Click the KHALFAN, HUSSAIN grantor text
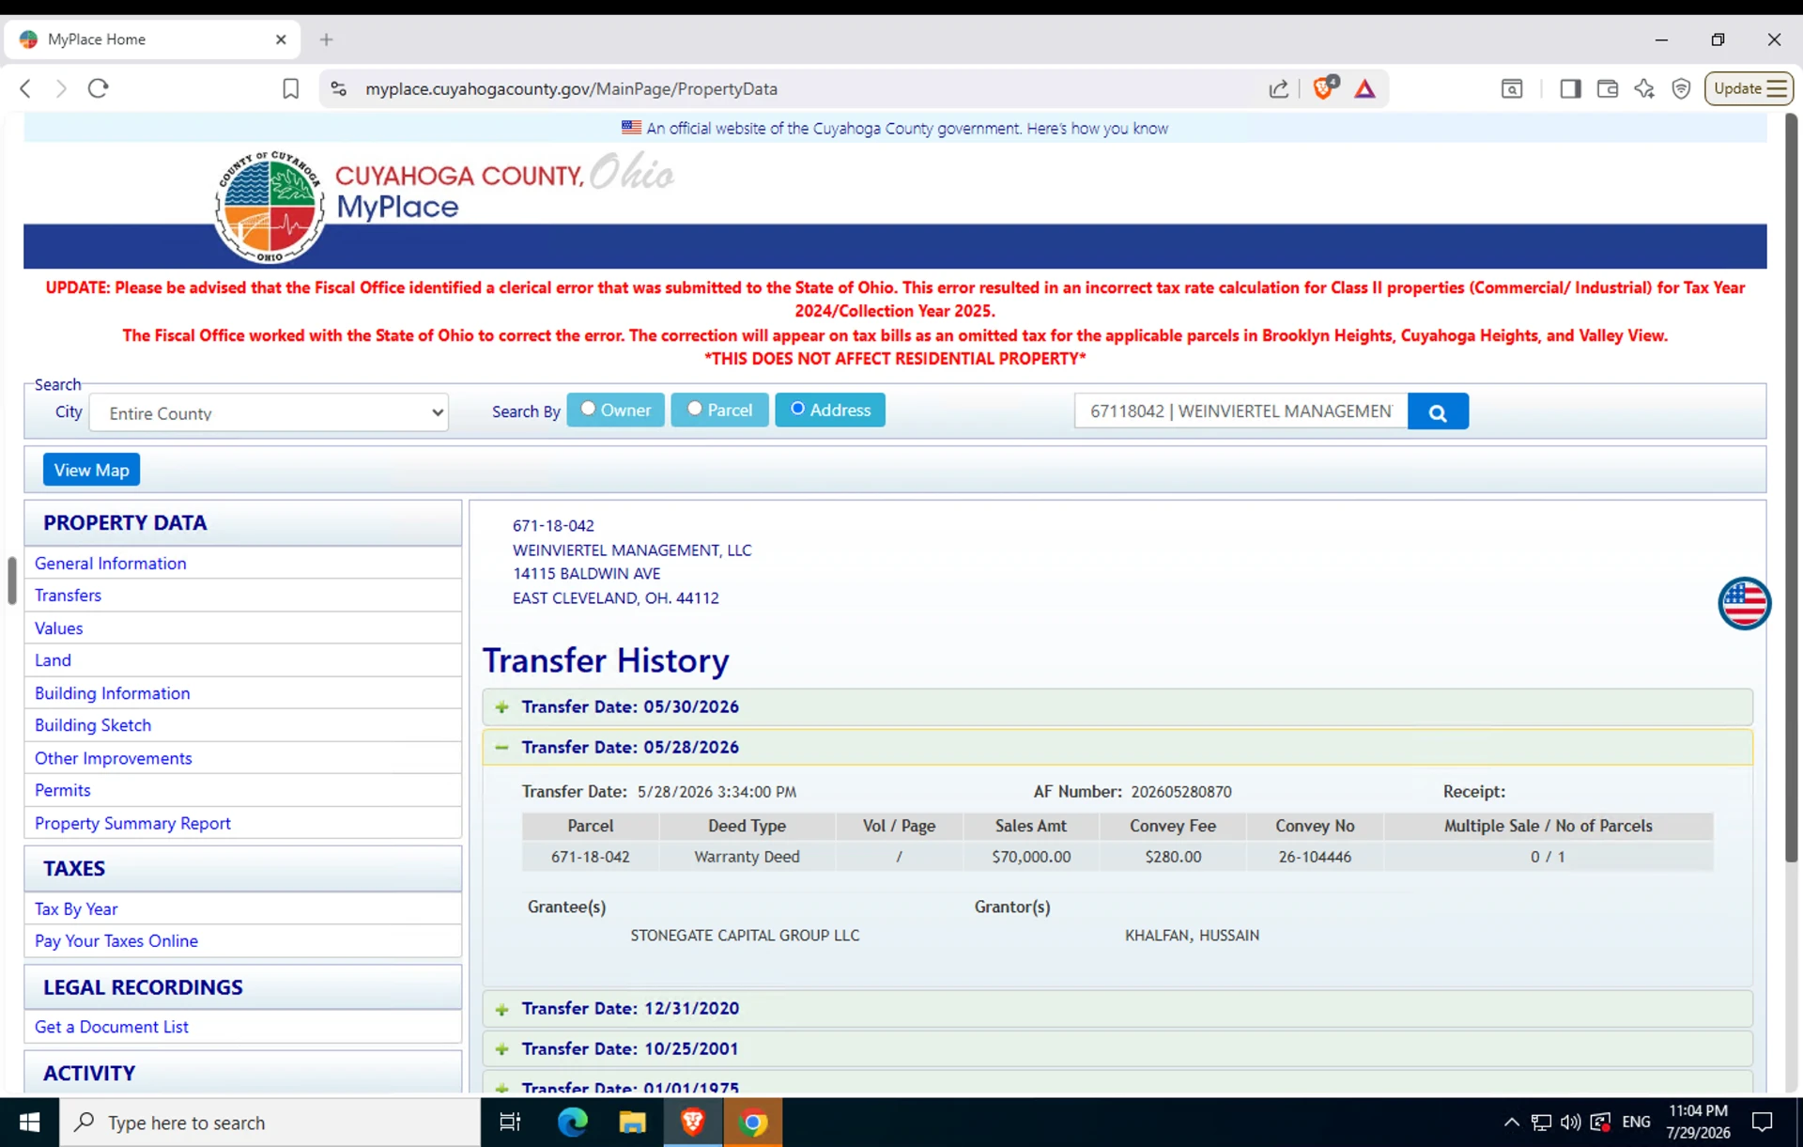Screen dimensions: 1803x1147 pyautogui.click(x=1192, y=935)
